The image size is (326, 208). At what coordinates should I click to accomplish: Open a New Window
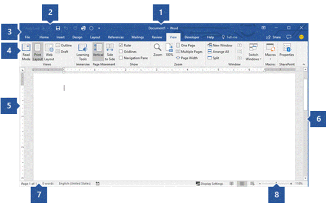[220, 45]
